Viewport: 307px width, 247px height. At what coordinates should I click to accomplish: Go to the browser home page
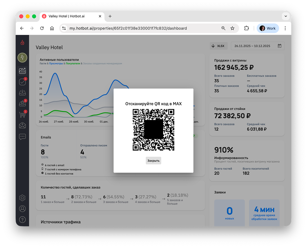[52, 28]
